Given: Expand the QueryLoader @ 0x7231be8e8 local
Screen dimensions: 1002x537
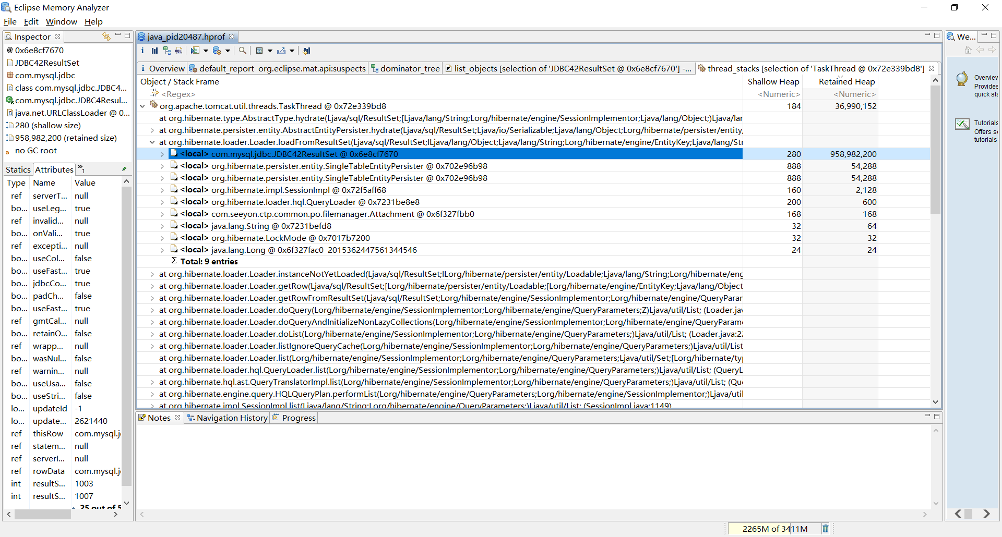Looking at the screenshot, I should 162,202.
